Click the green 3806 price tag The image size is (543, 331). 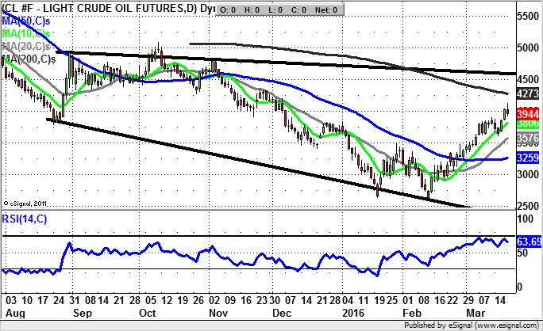[527, 124]
